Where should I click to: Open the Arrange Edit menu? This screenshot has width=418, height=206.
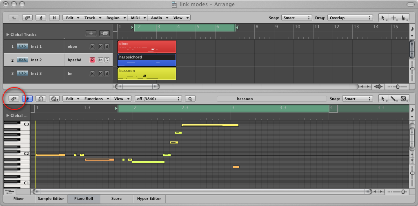click(x=72, y=18)
